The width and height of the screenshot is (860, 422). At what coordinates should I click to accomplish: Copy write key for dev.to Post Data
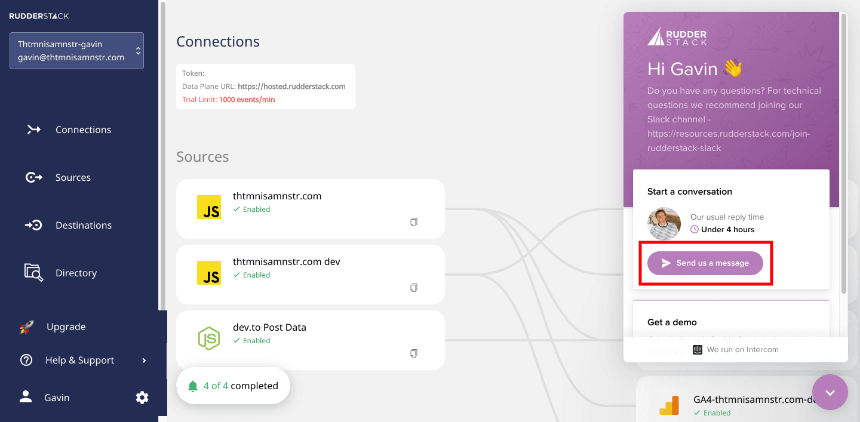pos(414,353)
